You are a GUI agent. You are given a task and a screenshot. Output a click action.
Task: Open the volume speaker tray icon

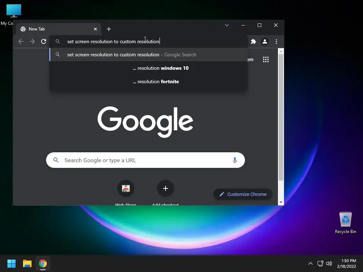(x=329, y=263)
